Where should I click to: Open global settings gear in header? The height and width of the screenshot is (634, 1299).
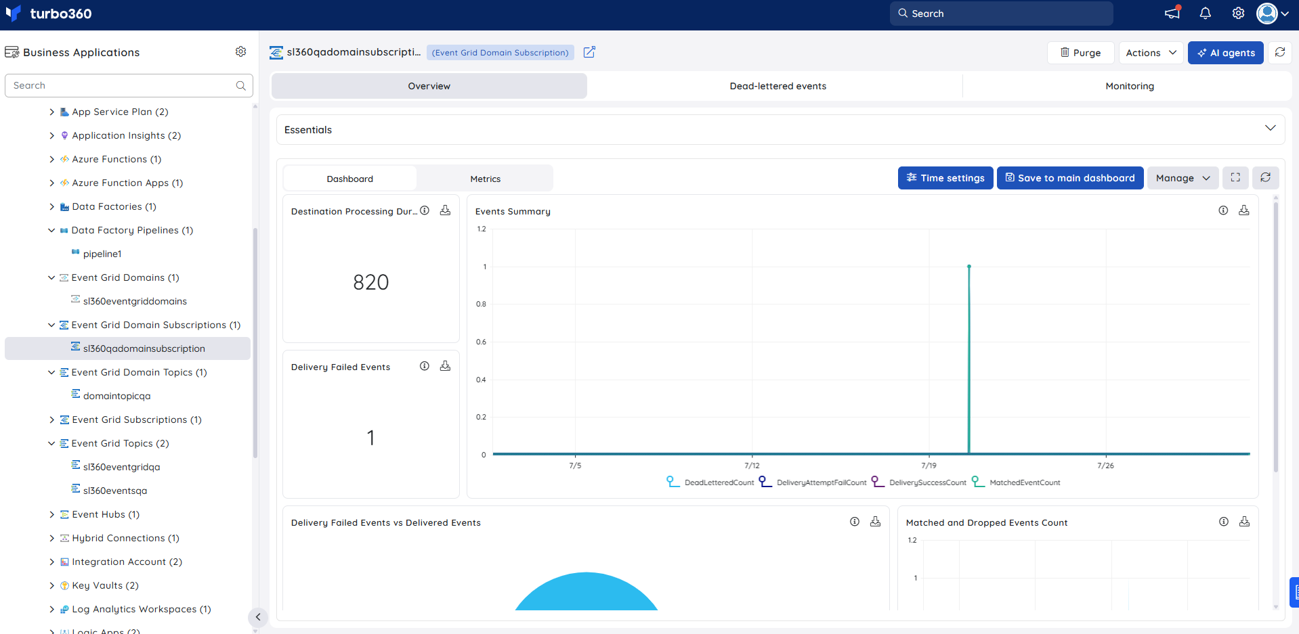click(1238, 13)
